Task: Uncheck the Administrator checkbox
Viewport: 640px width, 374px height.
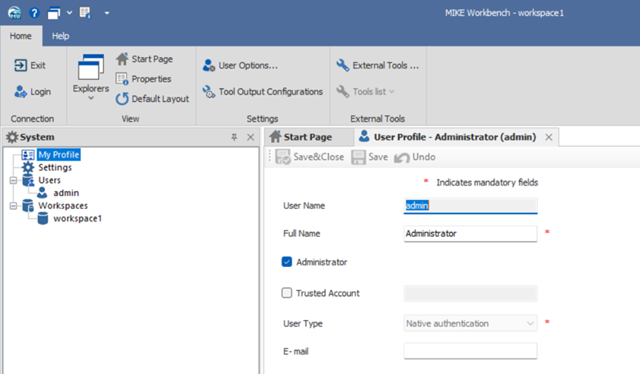Action: pyautogui.click(x=287, y=262)
